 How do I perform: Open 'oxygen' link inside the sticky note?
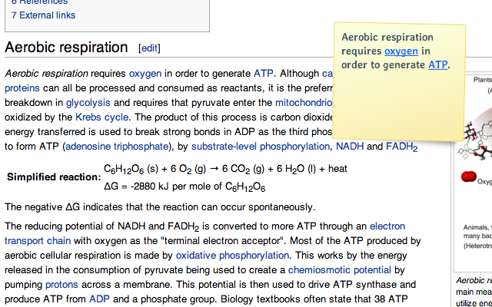coord(401,51)
